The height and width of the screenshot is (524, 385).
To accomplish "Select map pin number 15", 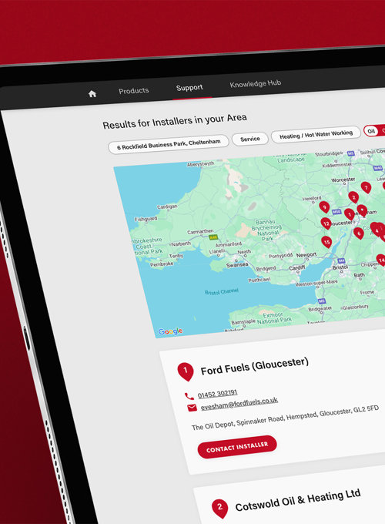I will (326, 242).
